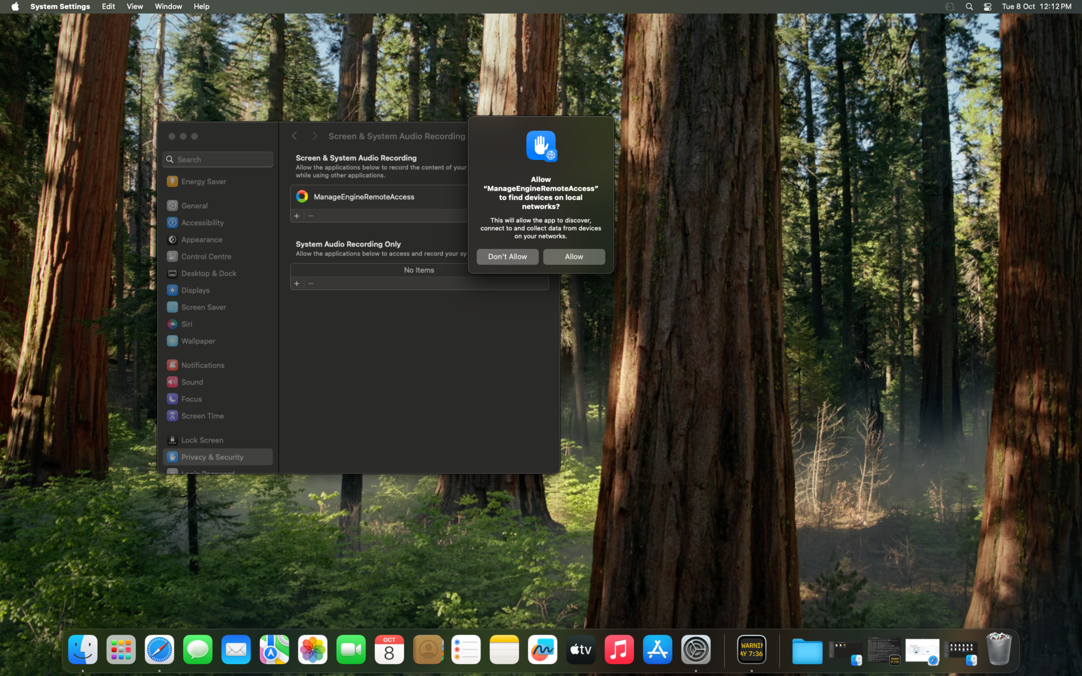Launch Music from the Dock
Image resolution: width=1082 pixels, height=676 pixels.
pos(619,650)
